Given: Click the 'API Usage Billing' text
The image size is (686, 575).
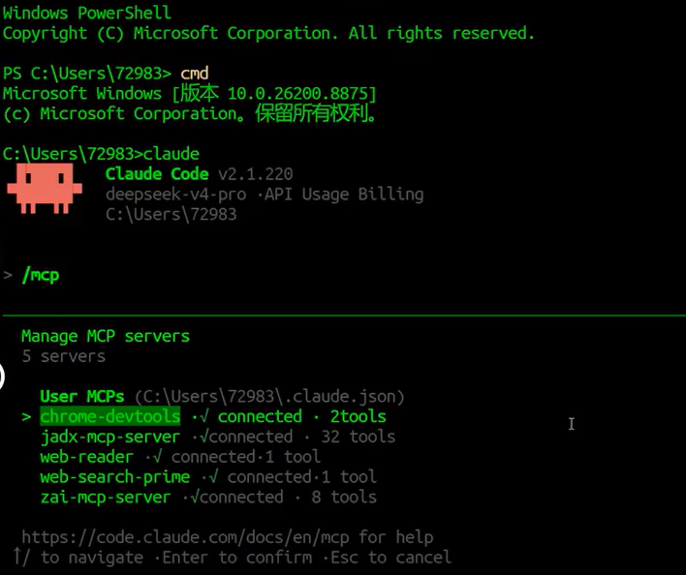Looking at the screenshot, I should click(344, 195).
